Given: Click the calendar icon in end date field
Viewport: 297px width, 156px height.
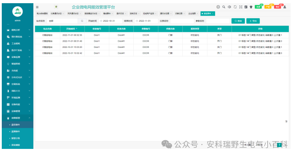Looking at the screenshot, I should (x=137, y=21).
